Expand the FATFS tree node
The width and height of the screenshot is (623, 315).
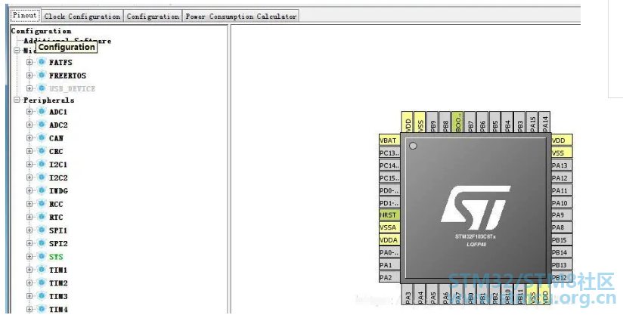29,62
